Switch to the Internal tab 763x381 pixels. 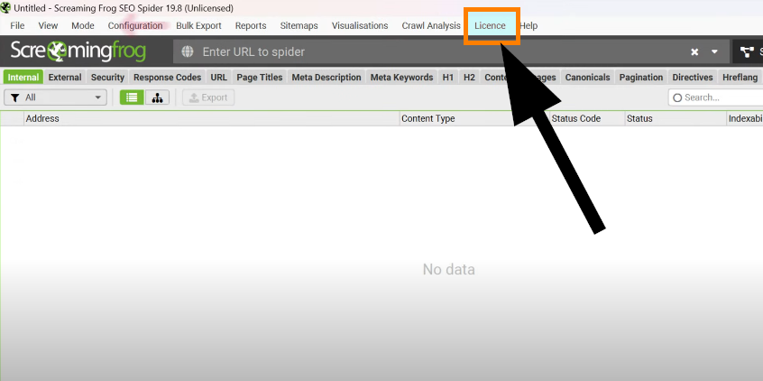[x=23, y=78]
